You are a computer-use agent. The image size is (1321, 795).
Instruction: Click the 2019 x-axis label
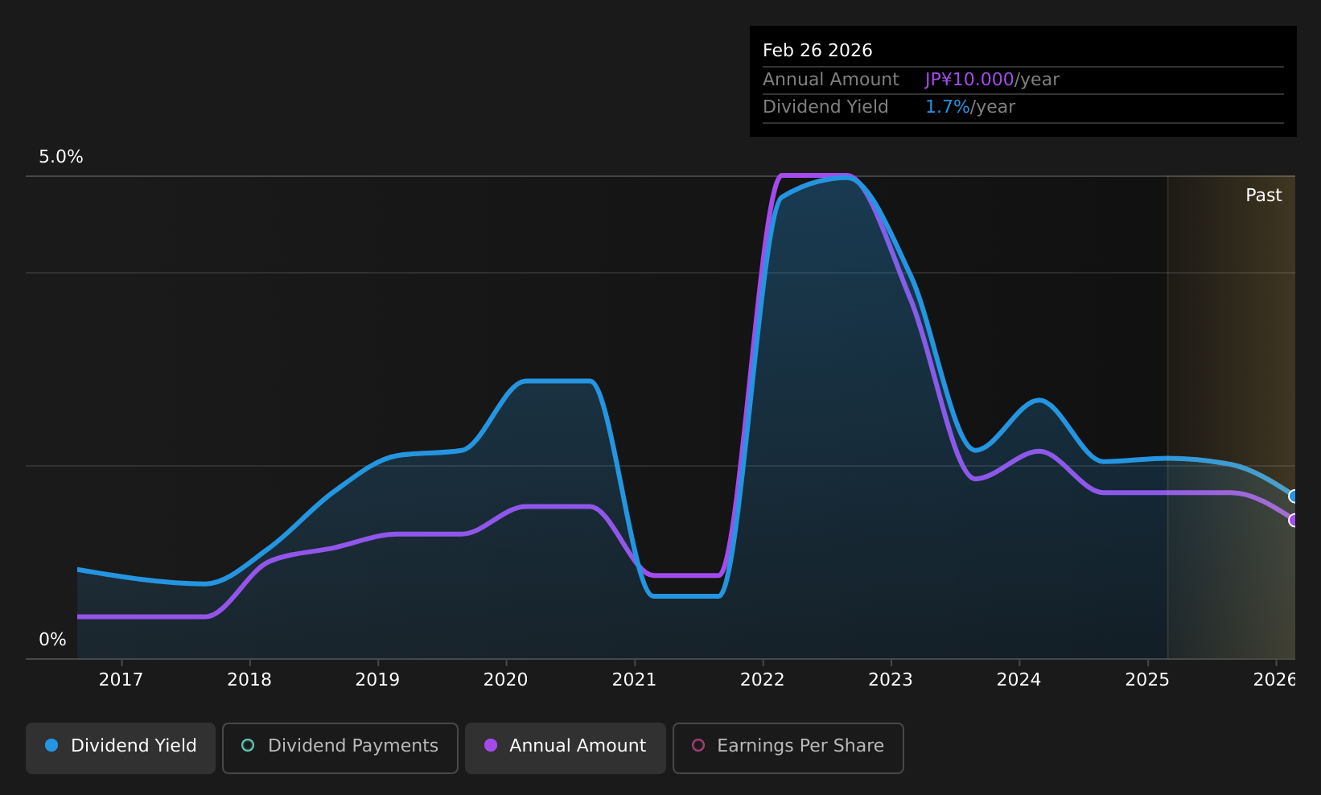tap(377, 680)
